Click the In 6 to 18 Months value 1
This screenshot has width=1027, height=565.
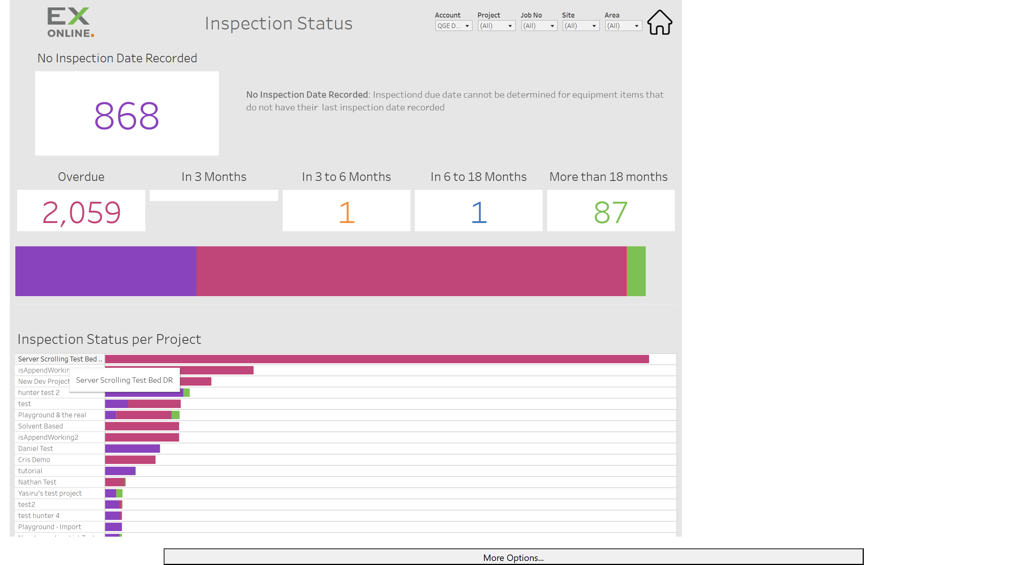point(479,212)
